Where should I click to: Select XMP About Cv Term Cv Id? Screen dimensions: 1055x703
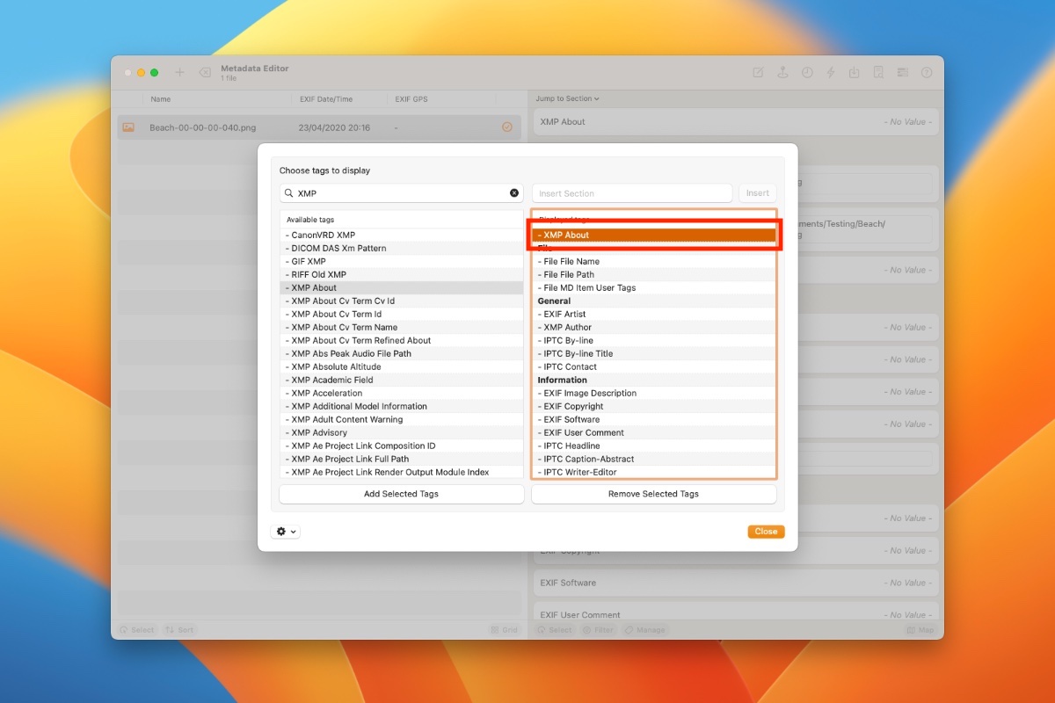(401, 301)
